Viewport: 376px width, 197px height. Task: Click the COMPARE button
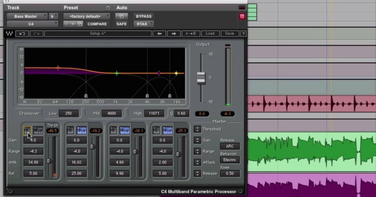[97, 24]
